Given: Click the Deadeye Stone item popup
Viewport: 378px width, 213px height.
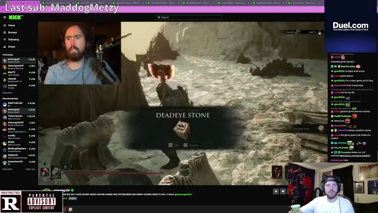Looking at the screenshot, I should (183, 128).
